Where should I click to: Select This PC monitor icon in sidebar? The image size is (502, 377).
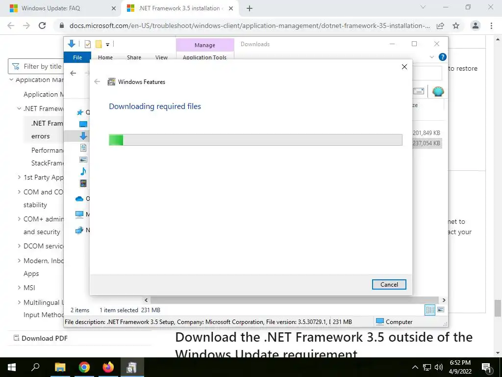(79, 215)
